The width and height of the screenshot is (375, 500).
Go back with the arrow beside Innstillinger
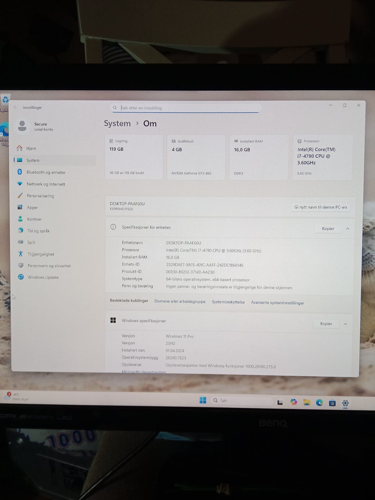pos(16,107)
